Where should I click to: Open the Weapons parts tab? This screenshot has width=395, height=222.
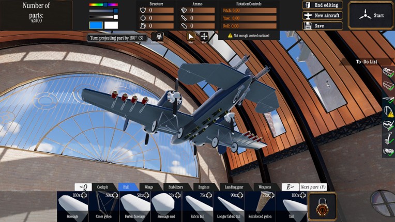[x=264, y=187]
